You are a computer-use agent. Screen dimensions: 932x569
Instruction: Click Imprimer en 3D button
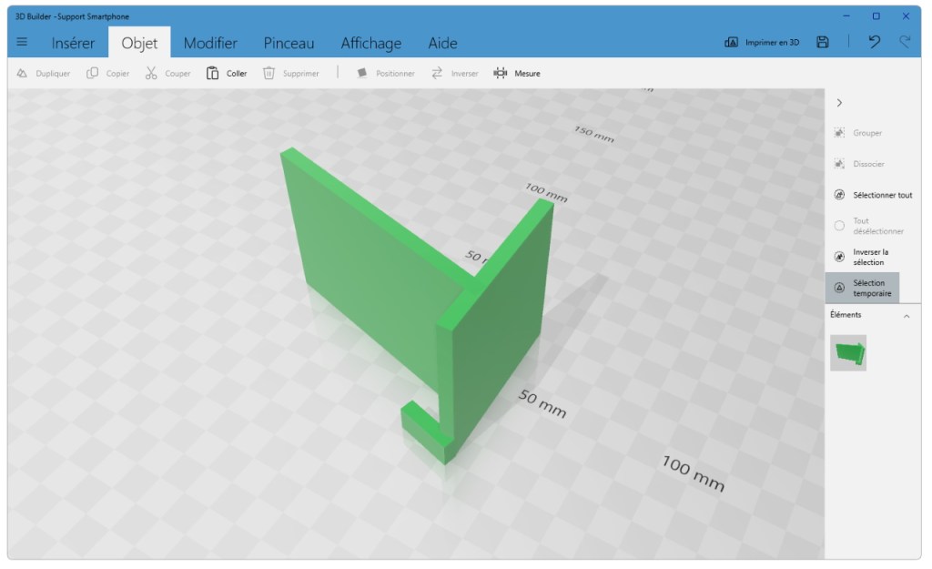point(762,42)
